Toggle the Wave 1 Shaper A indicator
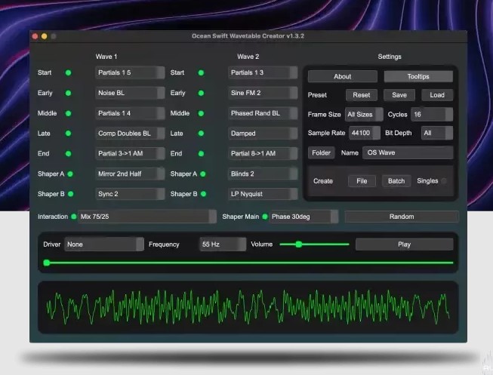This screenshot has width=493, height=375. coord(70,174)
